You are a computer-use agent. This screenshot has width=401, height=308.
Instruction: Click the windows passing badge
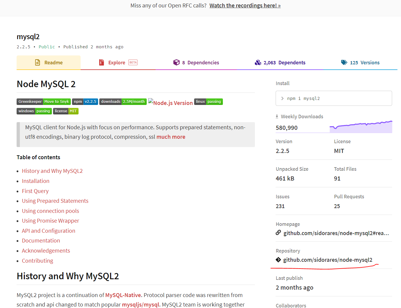(x=34, y=111)
